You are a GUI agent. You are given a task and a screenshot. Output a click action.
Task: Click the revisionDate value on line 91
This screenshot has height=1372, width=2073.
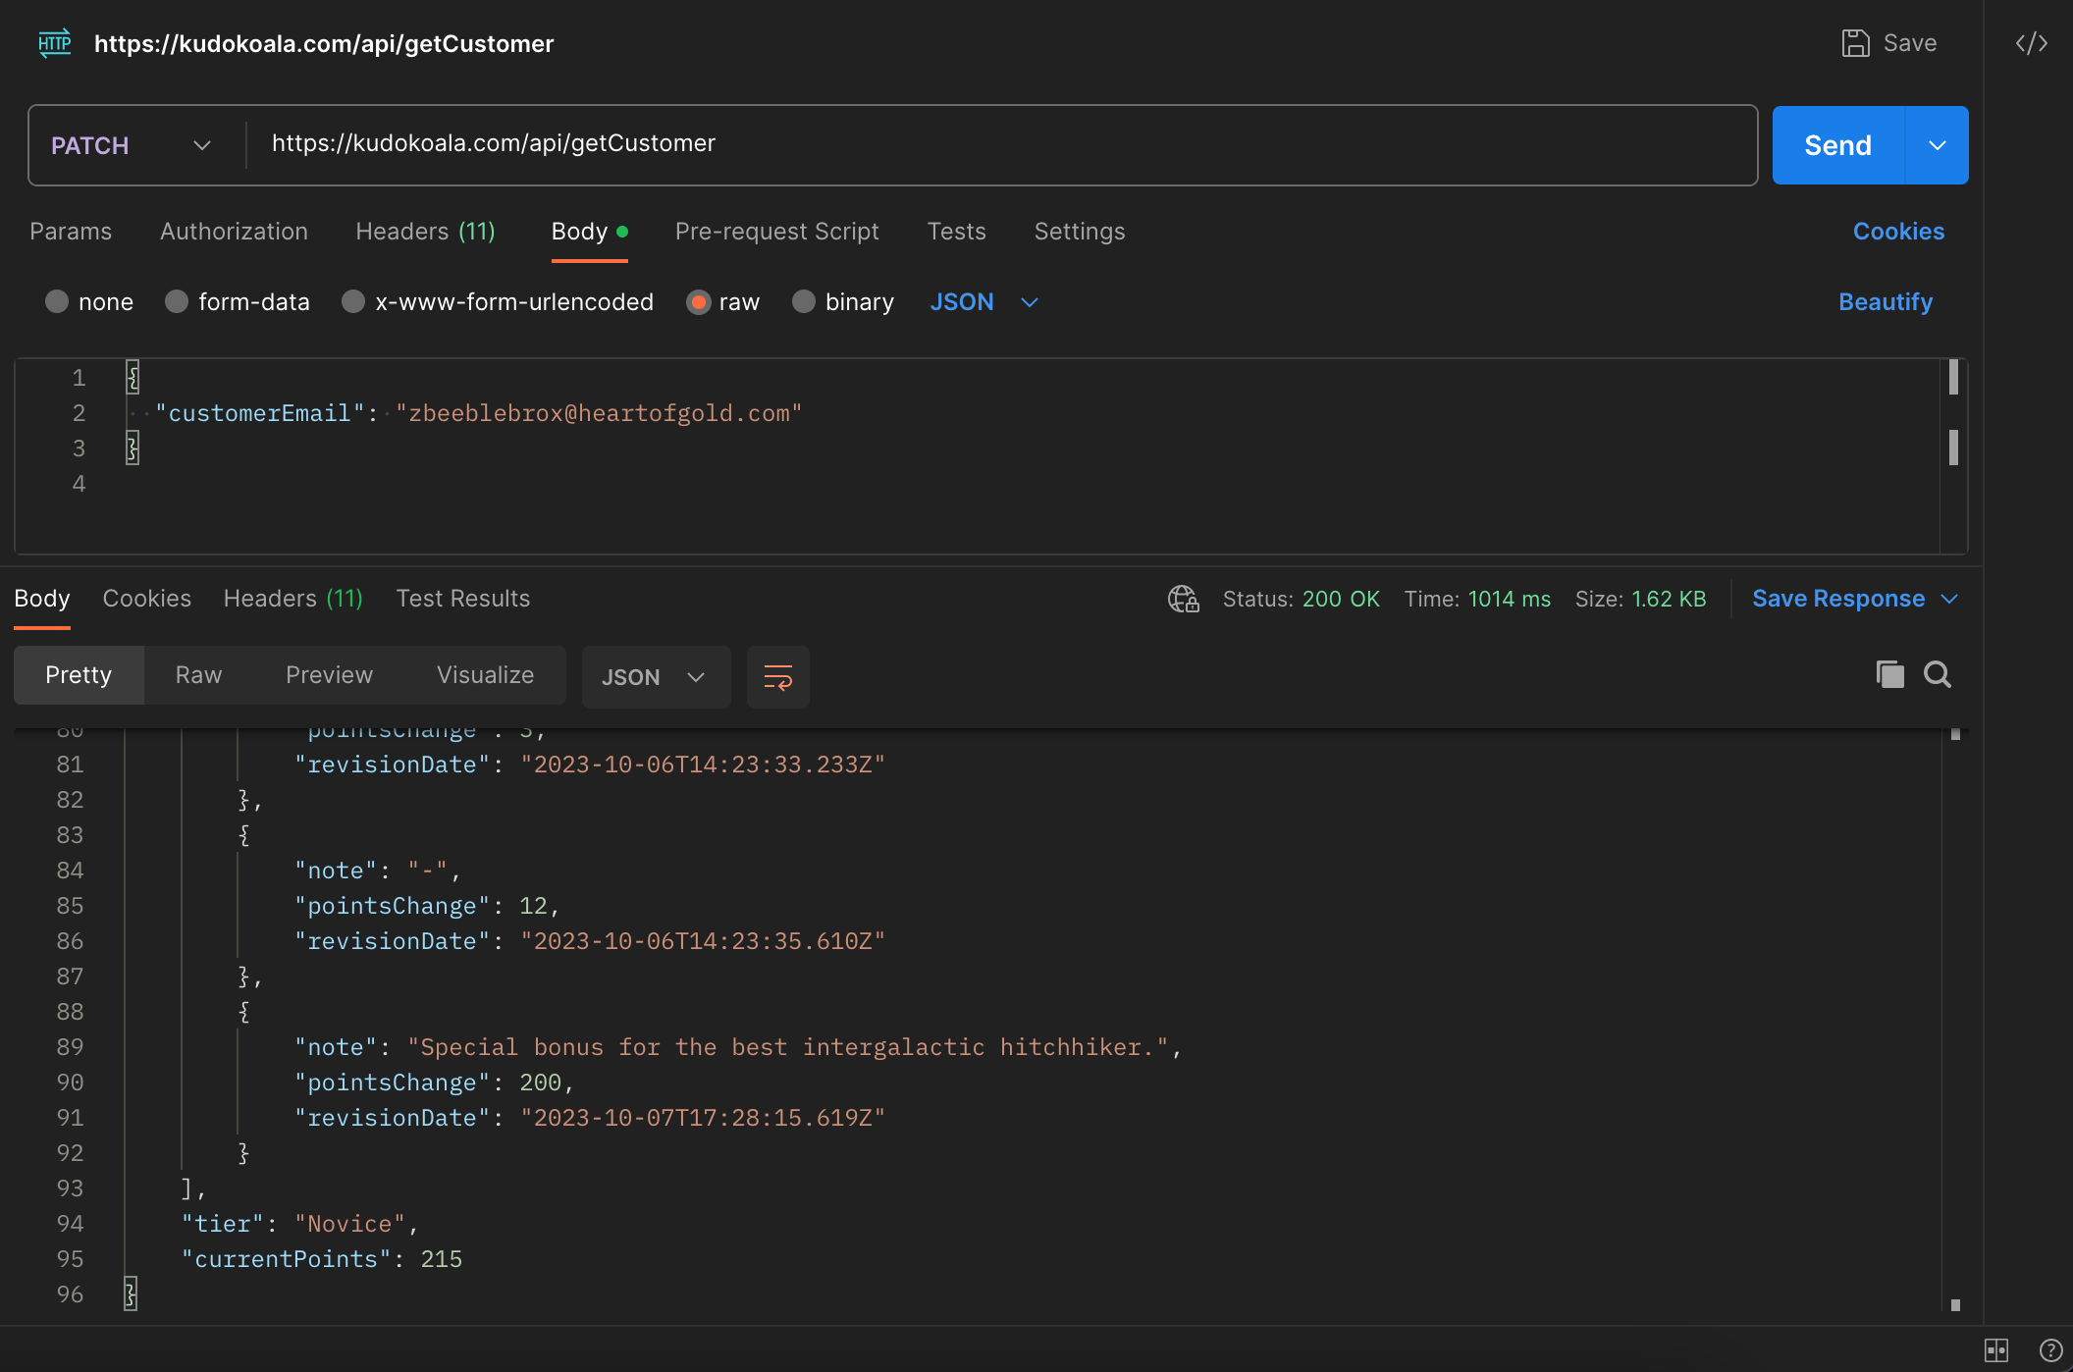[703, 1118]
